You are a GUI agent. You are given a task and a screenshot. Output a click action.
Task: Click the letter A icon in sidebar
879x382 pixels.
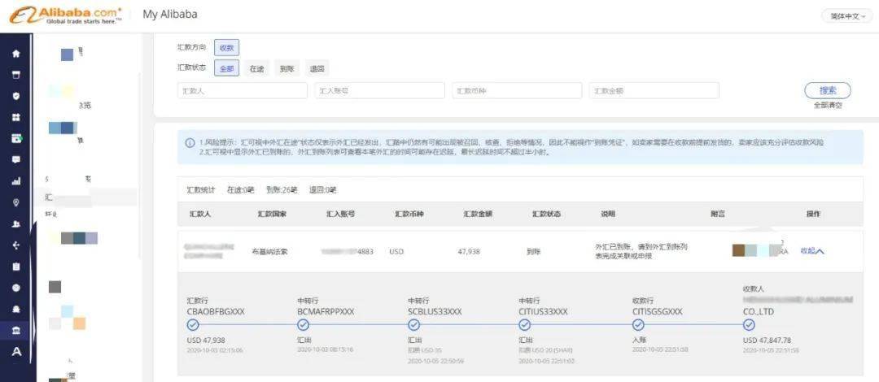pos(15,352)
